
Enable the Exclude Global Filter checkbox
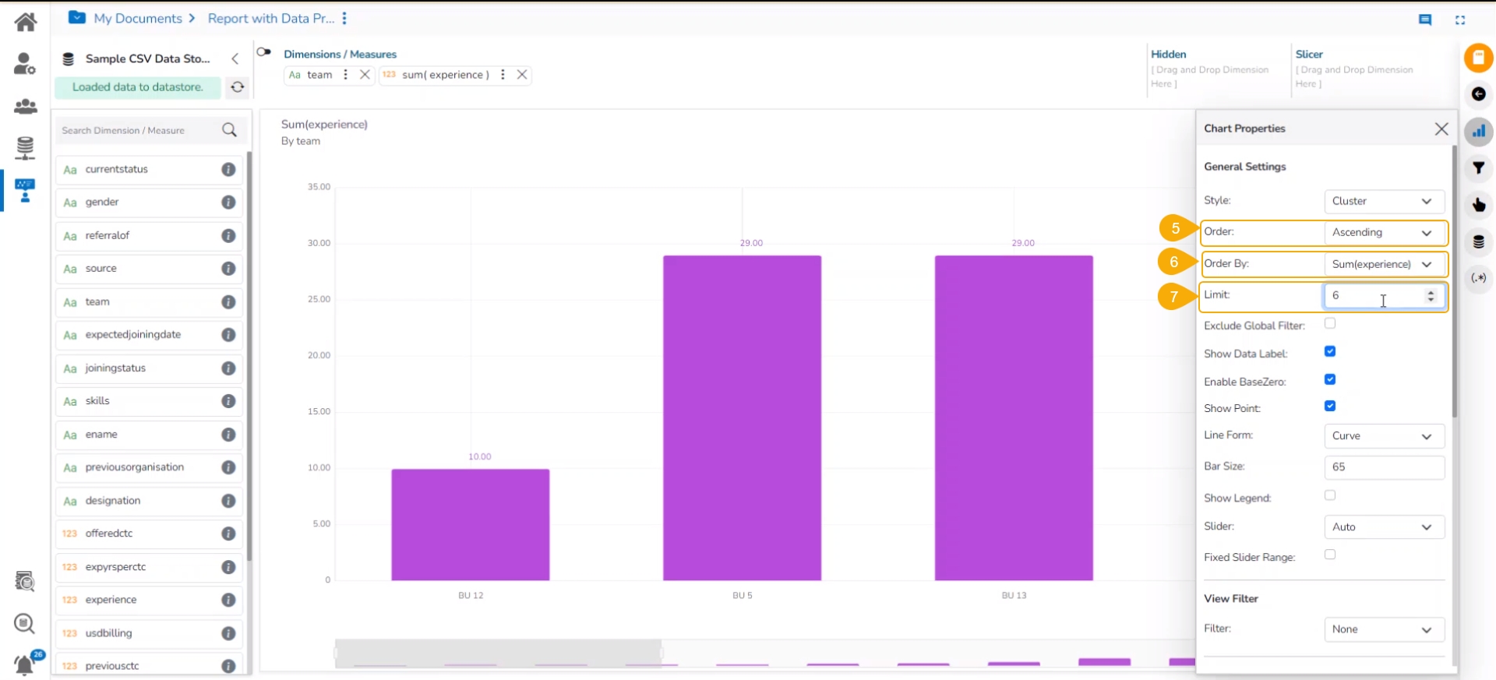[1330, 323]
